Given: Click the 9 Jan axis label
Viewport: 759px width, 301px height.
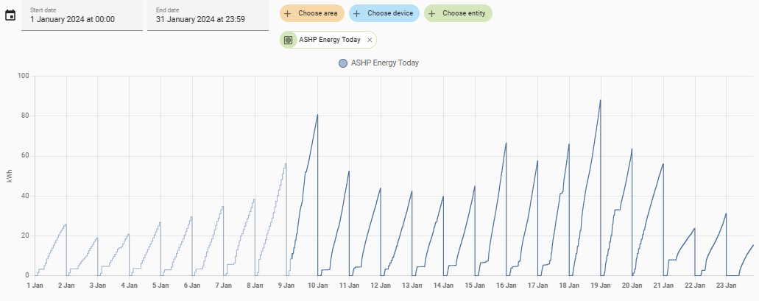Looking at the screenshot, I should tap(286, 286).
